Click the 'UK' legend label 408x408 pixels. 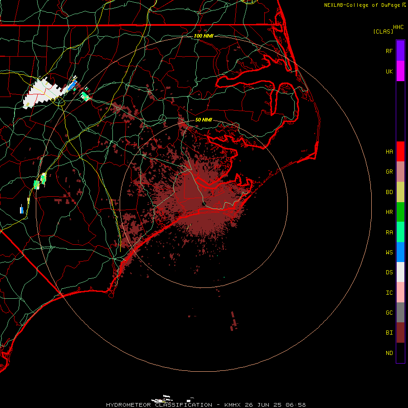(x=389, y=71)
